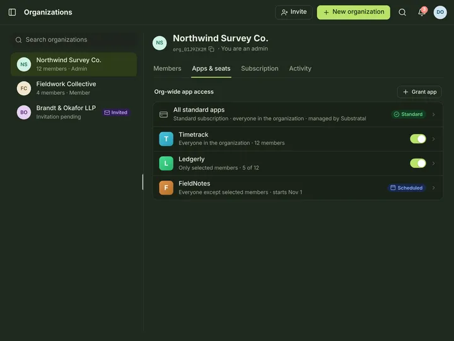Select the Apps & seats tab

click(x=211, y=68)
